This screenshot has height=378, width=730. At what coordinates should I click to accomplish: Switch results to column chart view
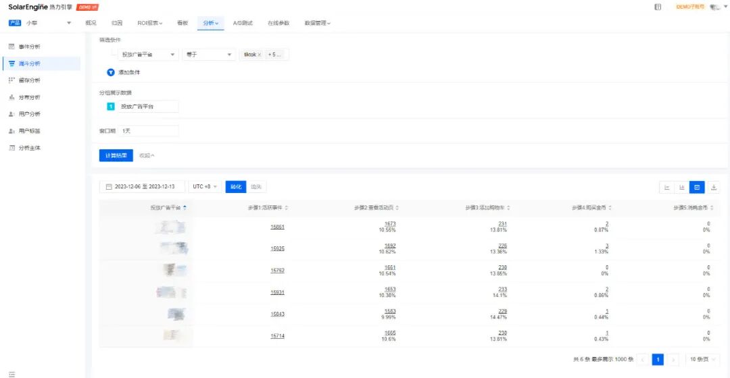click(x=681, y=188)
